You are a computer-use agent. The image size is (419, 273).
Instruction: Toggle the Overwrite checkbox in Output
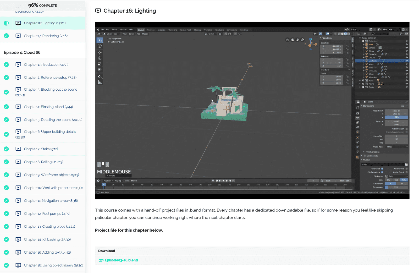click(382, 169)
